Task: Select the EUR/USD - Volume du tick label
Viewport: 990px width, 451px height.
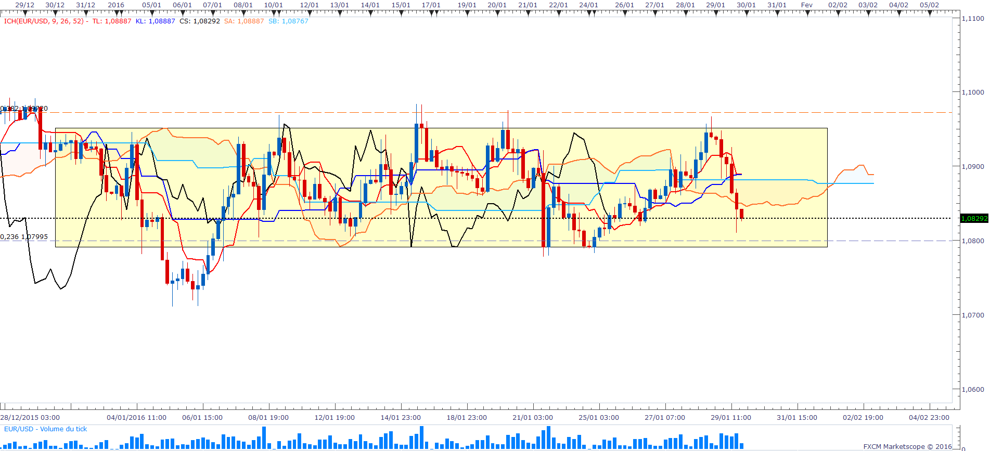Action: point(45,429)
